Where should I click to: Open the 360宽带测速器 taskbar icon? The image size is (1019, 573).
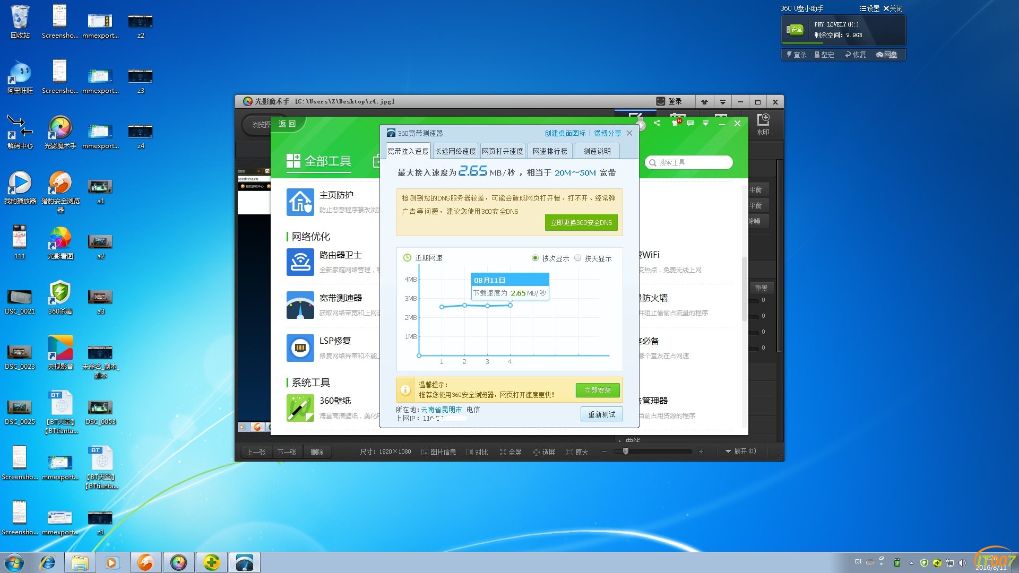coord(244,562)
